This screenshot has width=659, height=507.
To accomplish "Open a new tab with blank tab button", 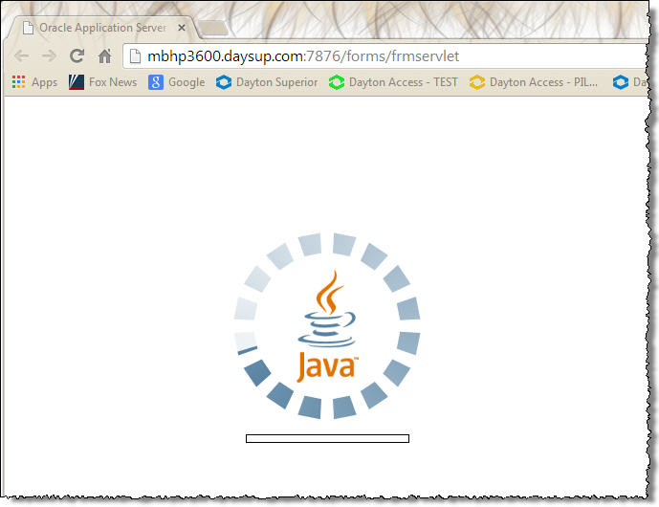I will tap(212, 28).
